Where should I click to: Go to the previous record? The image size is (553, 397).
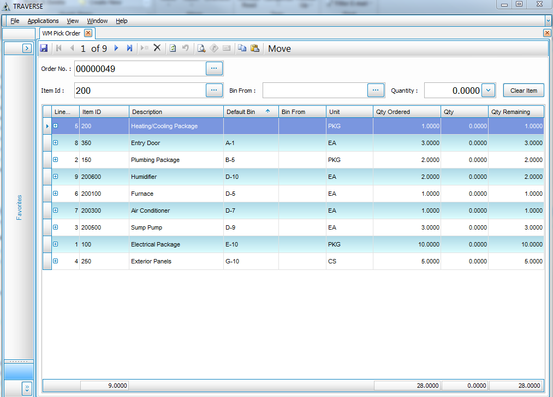pos(72,48)
